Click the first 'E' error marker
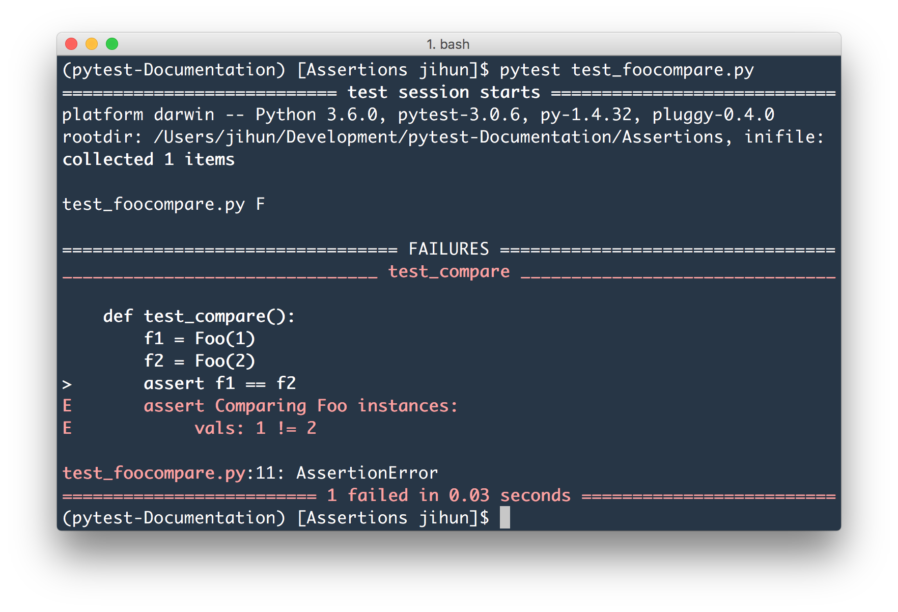This screenshot has width=898, height=612. tap(67, 406)
